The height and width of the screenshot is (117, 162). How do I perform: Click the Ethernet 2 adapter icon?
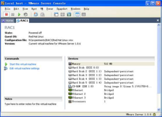pyautogui.click(x=70, y=94)
